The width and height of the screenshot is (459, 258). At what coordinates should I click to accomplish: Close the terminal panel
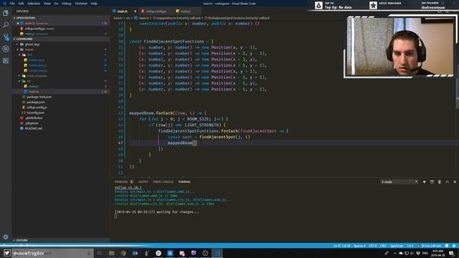[x=455, y=181]
